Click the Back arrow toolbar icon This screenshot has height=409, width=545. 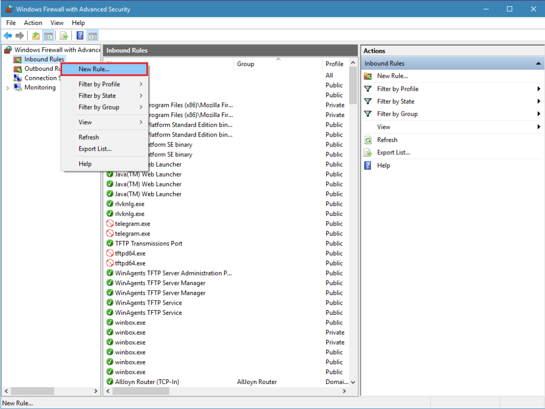tap(7, 36)
